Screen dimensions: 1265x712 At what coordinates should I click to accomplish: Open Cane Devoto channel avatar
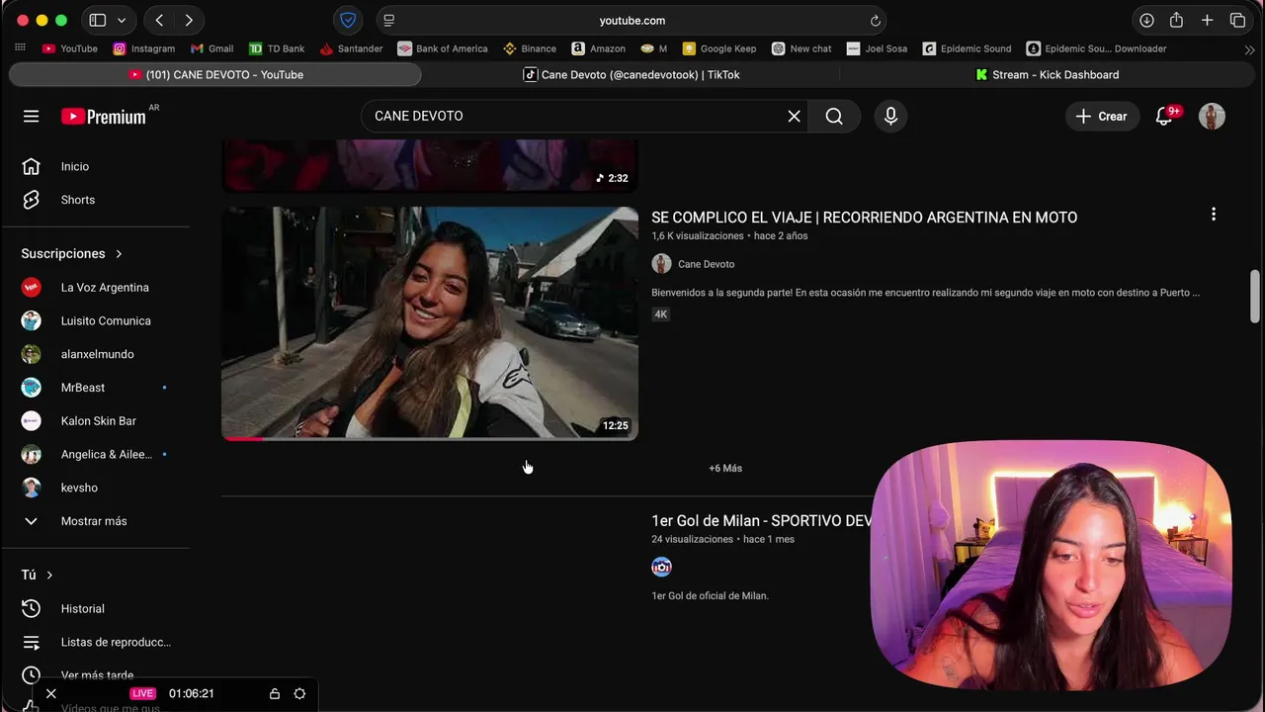661,264
